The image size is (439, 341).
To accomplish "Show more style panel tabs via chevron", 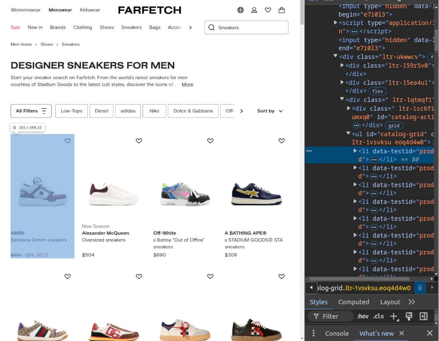I will [412, 302].
